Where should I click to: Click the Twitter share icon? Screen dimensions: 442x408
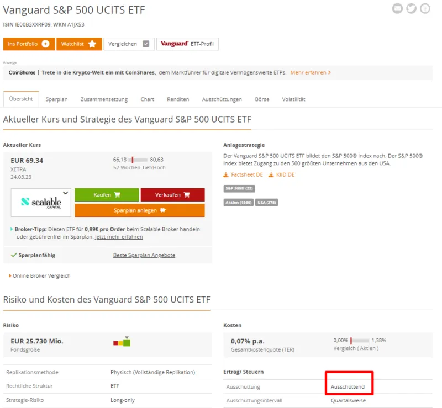[x=411, y=8]
